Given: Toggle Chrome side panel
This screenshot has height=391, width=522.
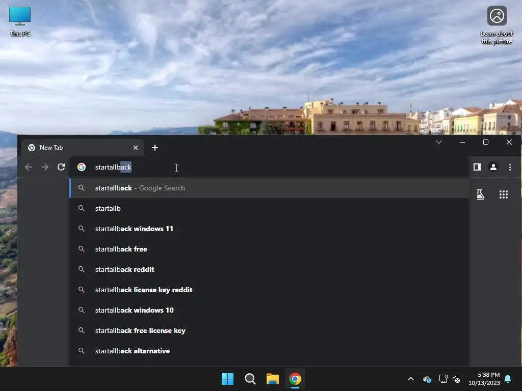Looking at the screenshot, I should click(477, 167).
